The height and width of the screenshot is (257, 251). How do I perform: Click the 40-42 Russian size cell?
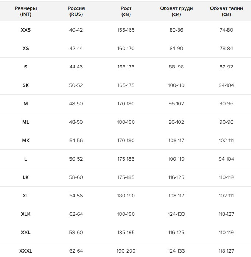(x=76, y=30)
